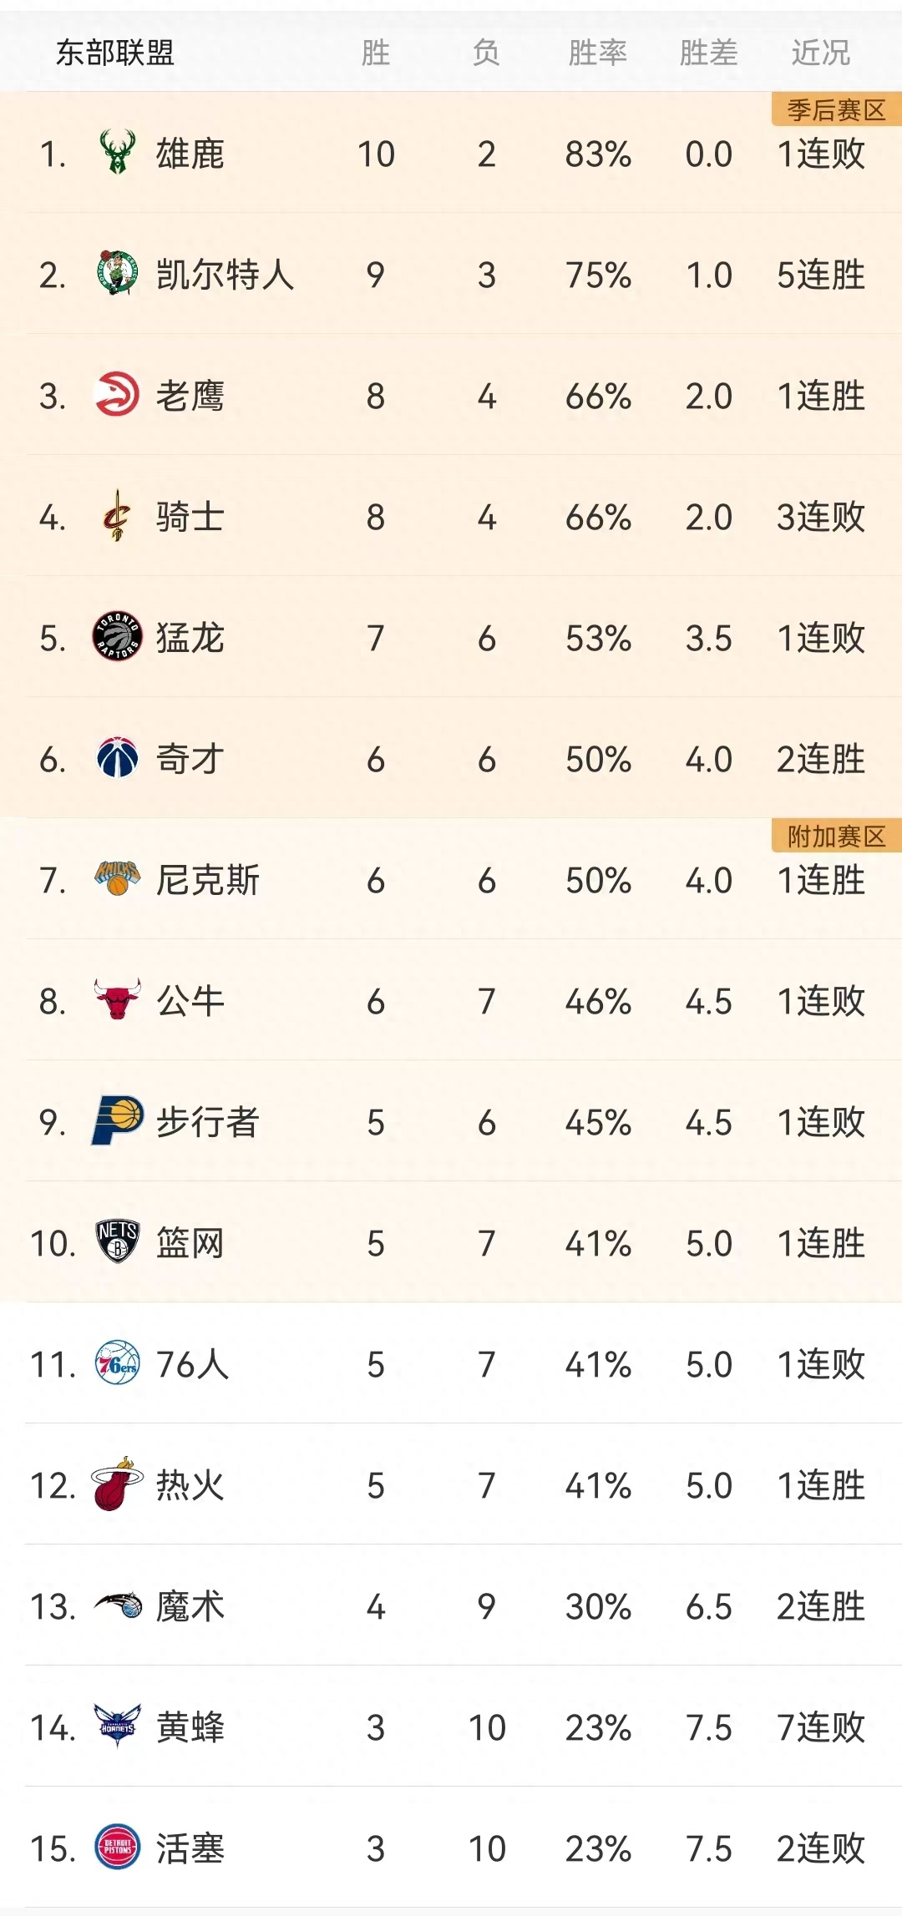Click the 东部联盟 header label
902x1916 pixels.
point(115,53)
